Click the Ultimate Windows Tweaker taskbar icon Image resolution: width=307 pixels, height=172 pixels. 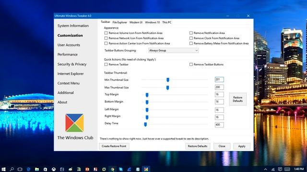coord(146,169)
